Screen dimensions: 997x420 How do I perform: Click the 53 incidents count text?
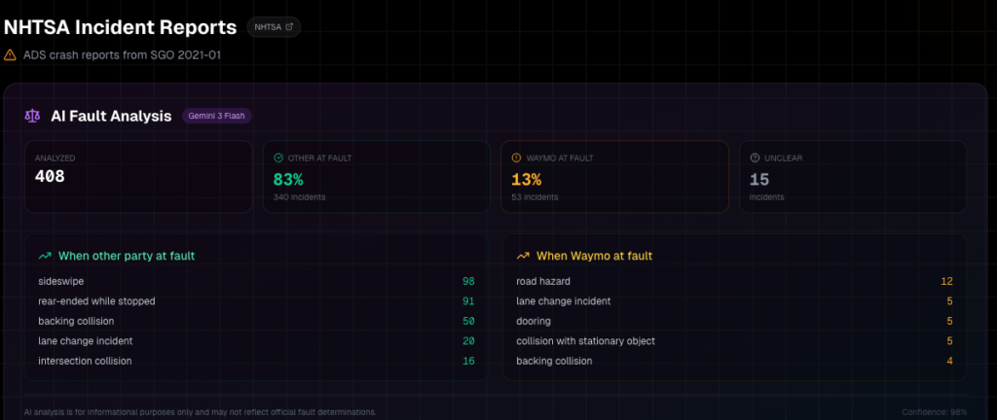click(535, 197)
